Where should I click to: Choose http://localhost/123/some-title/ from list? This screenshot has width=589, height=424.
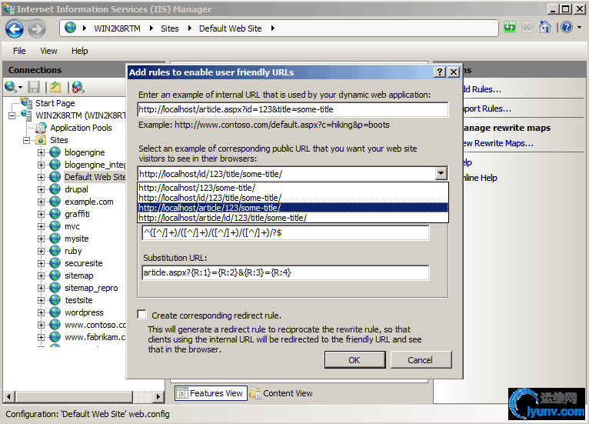point(293,188)
